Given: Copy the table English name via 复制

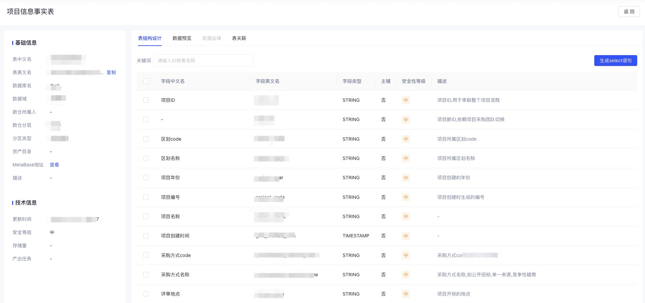Looking at the screenshot, I should coord(111,72).
